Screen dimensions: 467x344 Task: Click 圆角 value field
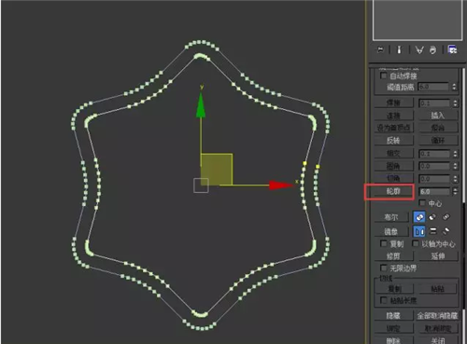[x=434, y=166]
